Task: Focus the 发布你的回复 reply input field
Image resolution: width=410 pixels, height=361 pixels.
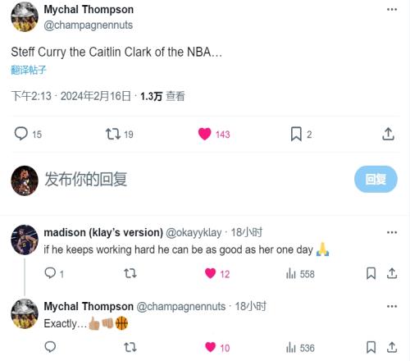Action: (x=191, y=179)
